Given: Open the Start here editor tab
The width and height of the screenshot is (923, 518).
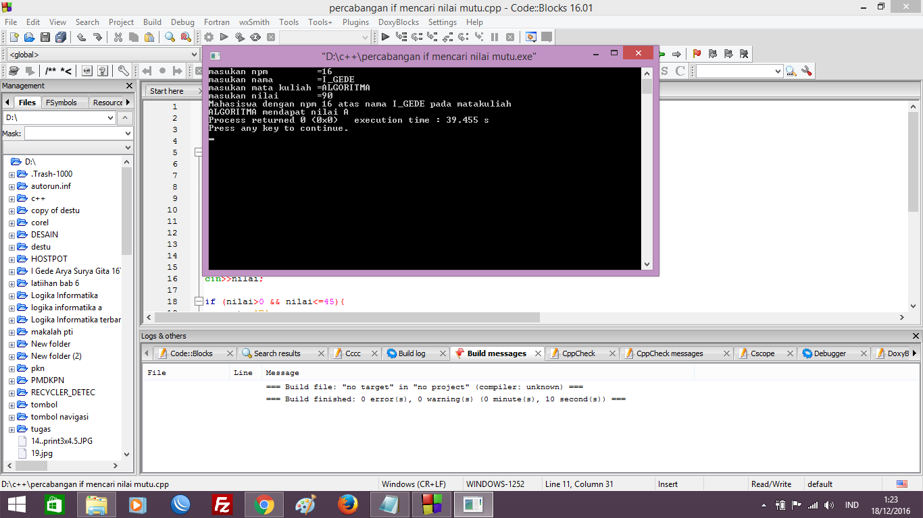Looking at the screenshot, I should (x=167, y=91).
